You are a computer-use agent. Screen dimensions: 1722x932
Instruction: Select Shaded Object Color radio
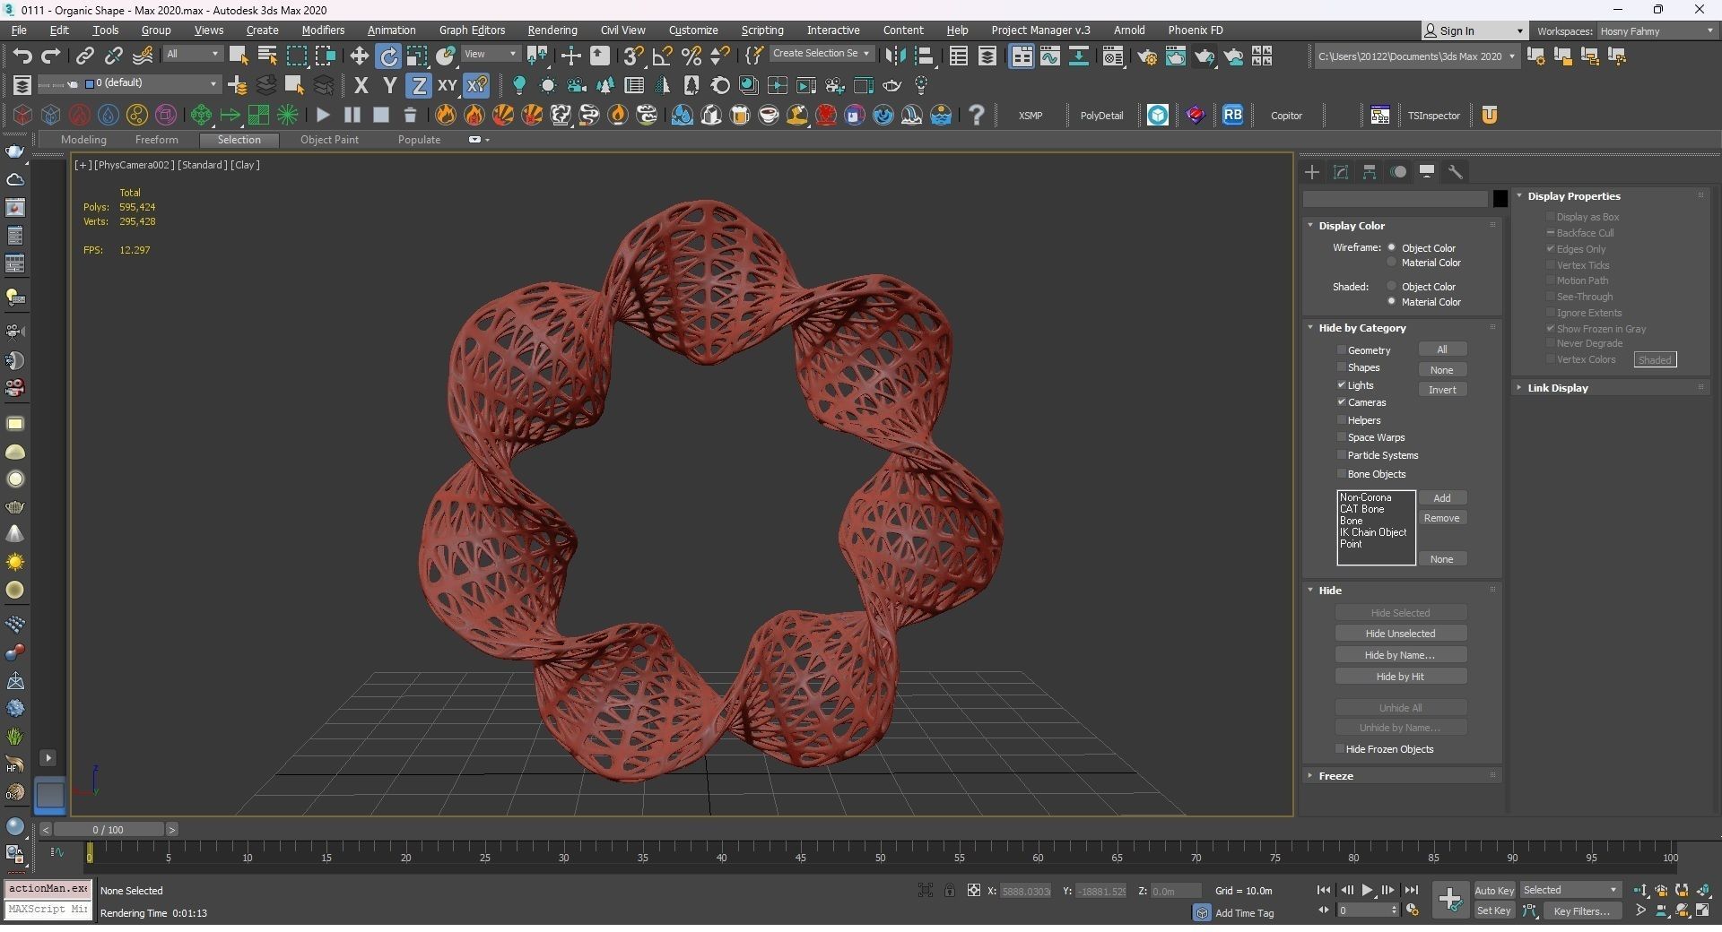(x=1392, y=287)
